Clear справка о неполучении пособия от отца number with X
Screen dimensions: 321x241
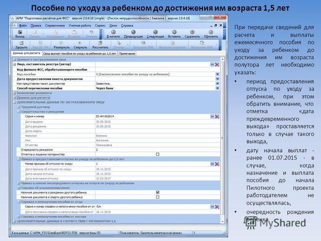pyautogui.click(x=217, y=207)
